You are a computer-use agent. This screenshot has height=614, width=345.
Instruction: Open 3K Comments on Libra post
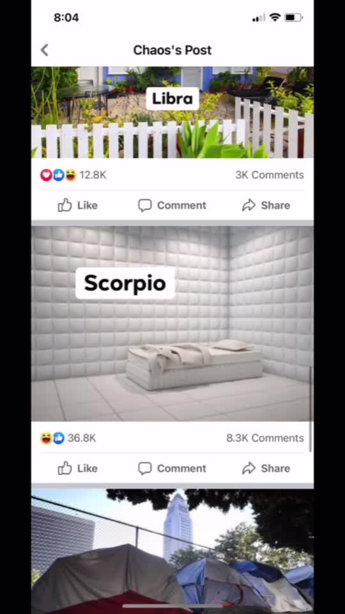pos(270,175)
